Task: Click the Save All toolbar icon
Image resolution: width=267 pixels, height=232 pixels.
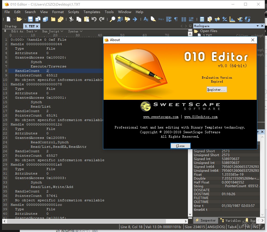Action: 46,19
